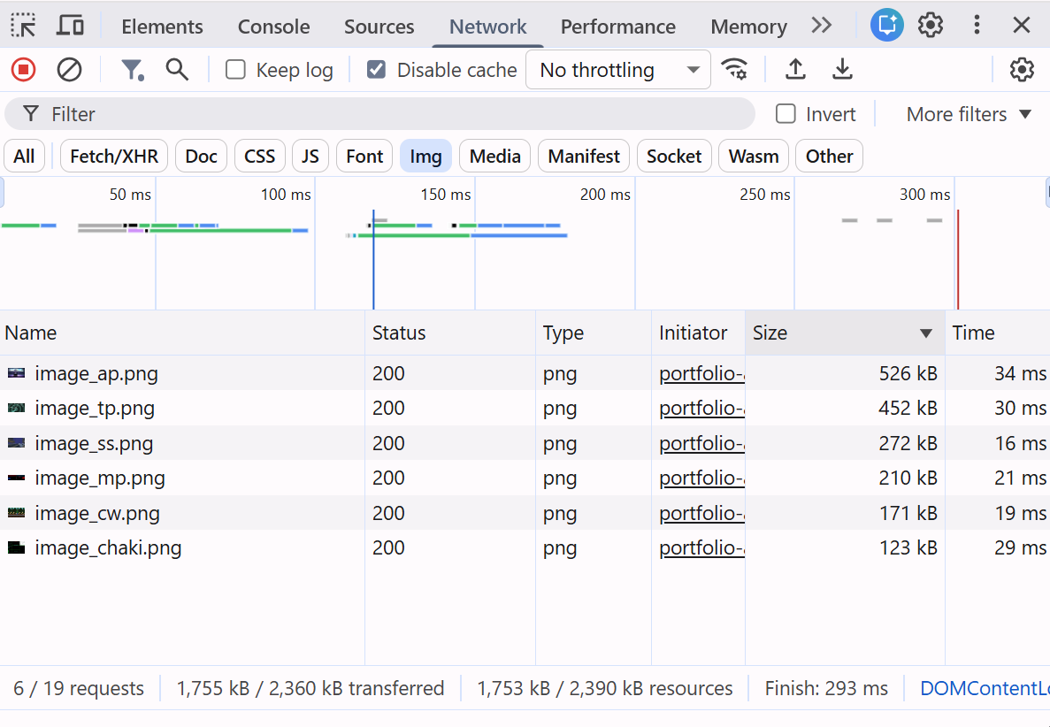Open network conditions wifi icon

734,70
